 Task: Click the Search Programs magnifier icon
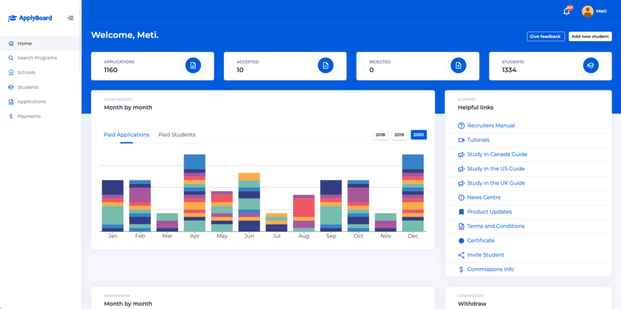11,58
